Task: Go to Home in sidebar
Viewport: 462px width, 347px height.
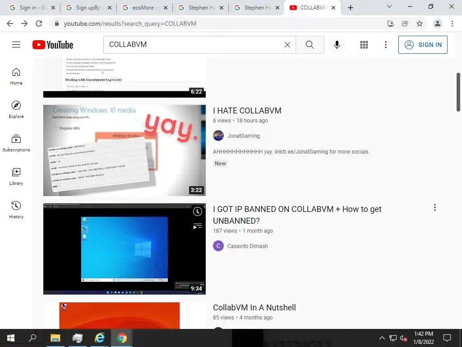Action: tap(16, 76)
